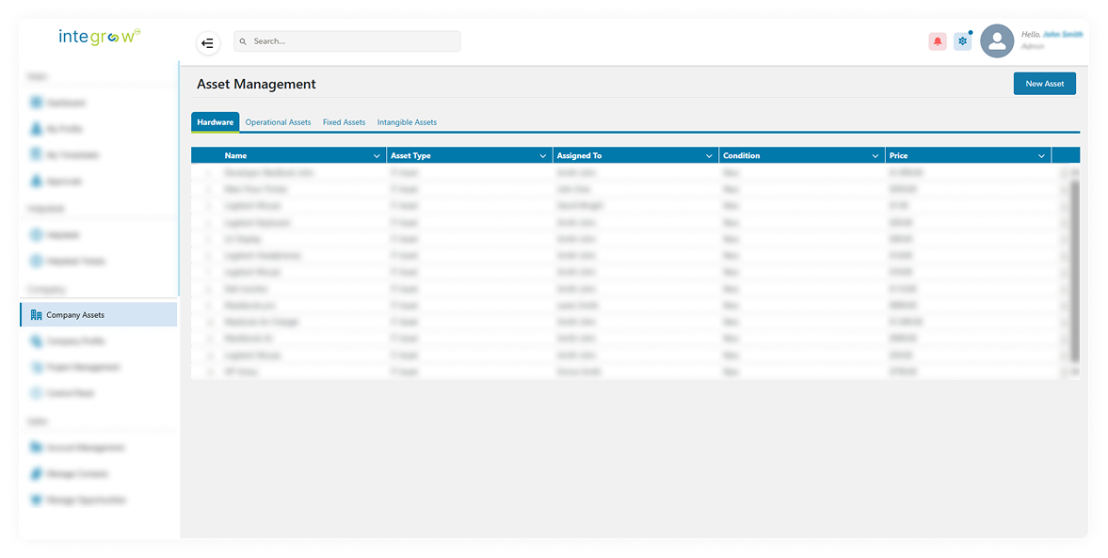Switch to the Operational Assets tab
The image size is (1108, 558).
point(278,122)
